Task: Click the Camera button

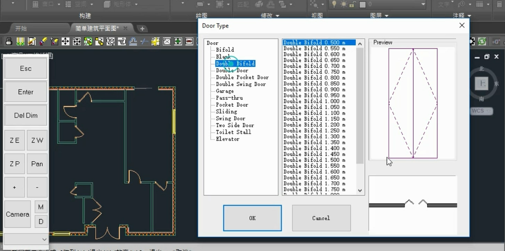Action: pos(17,215)
